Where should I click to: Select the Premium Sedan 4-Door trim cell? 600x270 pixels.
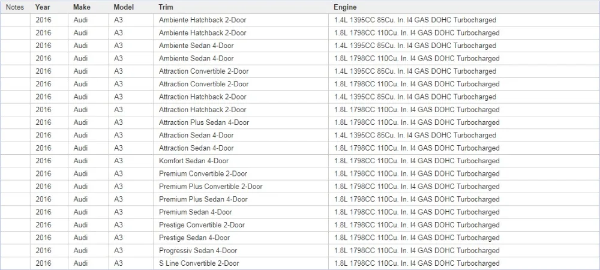point(241,212)
